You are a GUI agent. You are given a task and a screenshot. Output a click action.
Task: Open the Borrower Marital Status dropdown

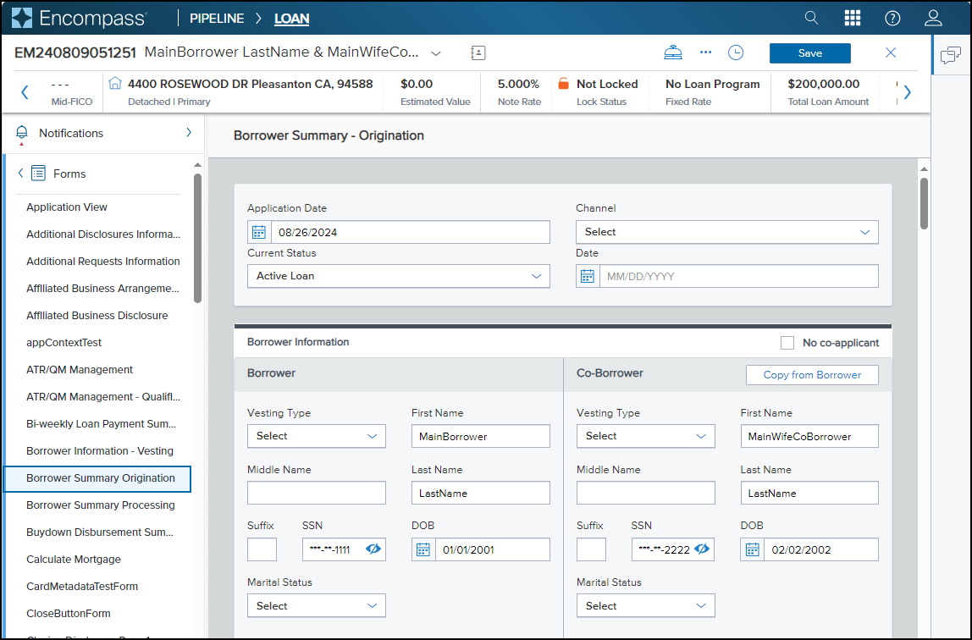click(x=317, y=606)
